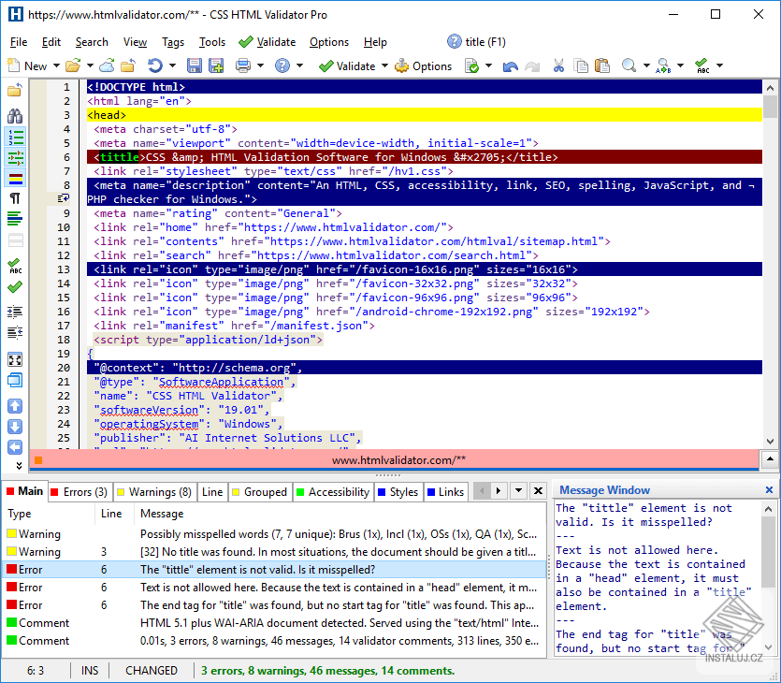781x683 pixels.
Task: Toggle the line highlighting colors sidebar button
Action: [15, 178]
